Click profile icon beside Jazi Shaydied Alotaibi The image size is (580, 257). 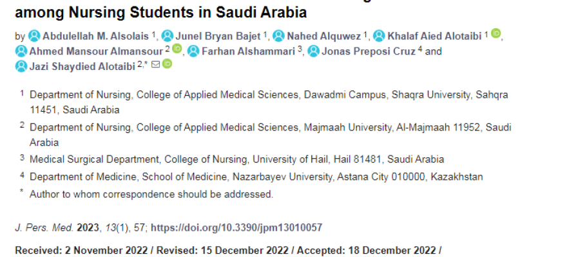(x=21, y=66)
